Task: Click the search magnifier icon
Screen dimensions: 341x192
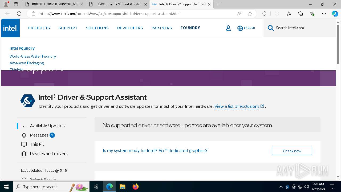Action: point(271,28)
